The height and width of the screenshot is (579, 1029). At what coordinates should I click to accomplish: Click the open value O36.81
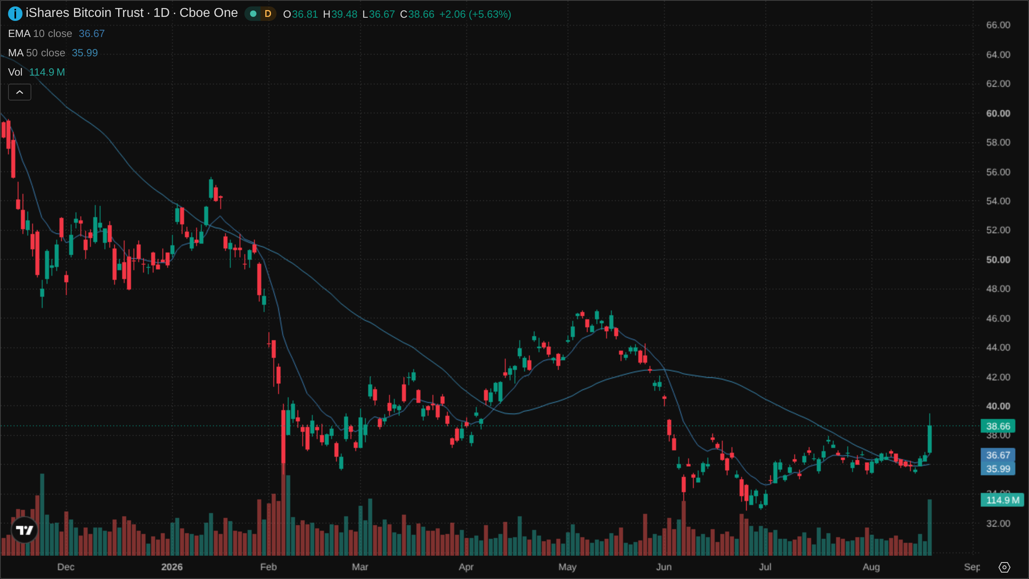click(x=301, y=14)
